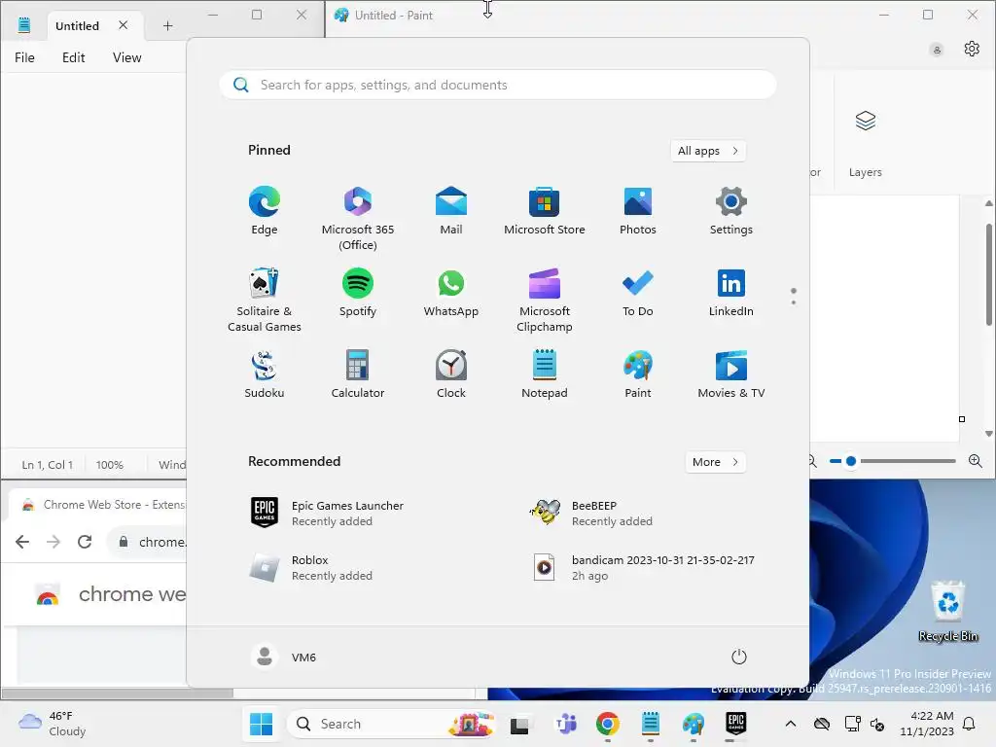Click the Windows Start button
The height and width of the screenshot is (747, 996).
coord(261,724)
